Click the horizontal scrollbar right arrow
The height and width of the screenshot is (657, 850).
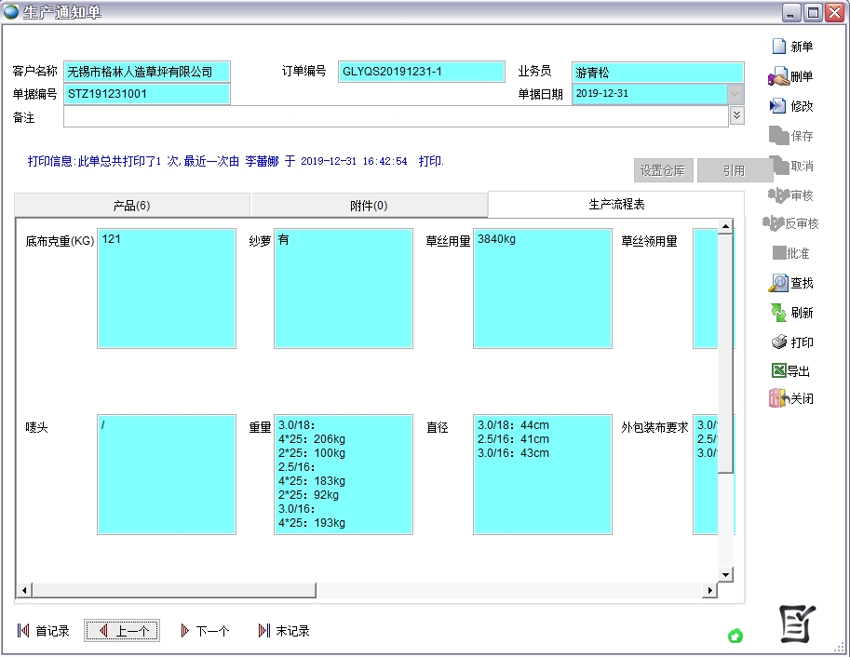[709, 590]
